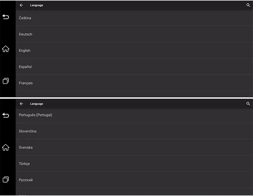Tap the system return icon in the upper sidebar
The width and height of the screenshot is (253, 196).
6,17
